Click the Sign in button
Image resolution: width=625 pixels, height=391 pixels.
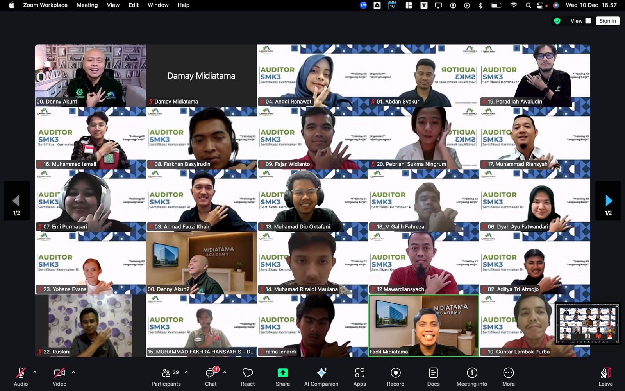[607, 21]
